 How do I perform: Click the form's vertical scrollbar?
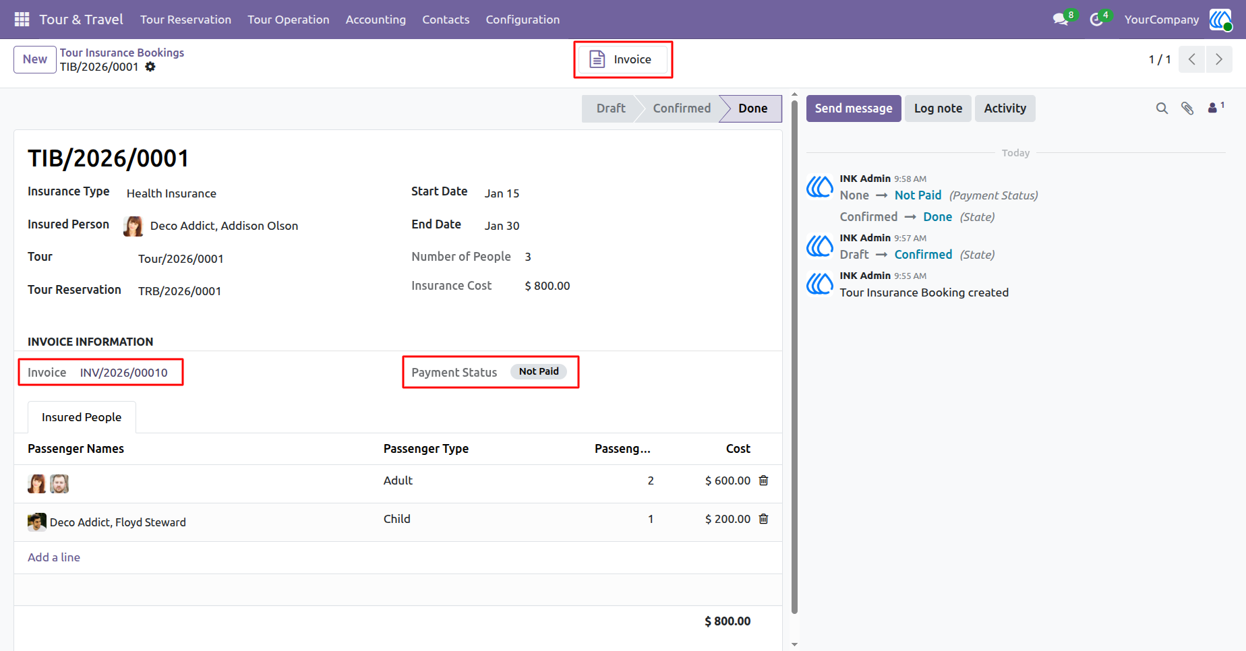[x=794, y=356]
